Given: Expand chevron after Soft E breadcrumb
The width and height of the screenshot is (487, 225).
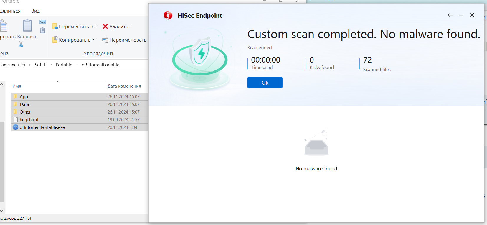Looking at the screenshot, I should (51, 65).
